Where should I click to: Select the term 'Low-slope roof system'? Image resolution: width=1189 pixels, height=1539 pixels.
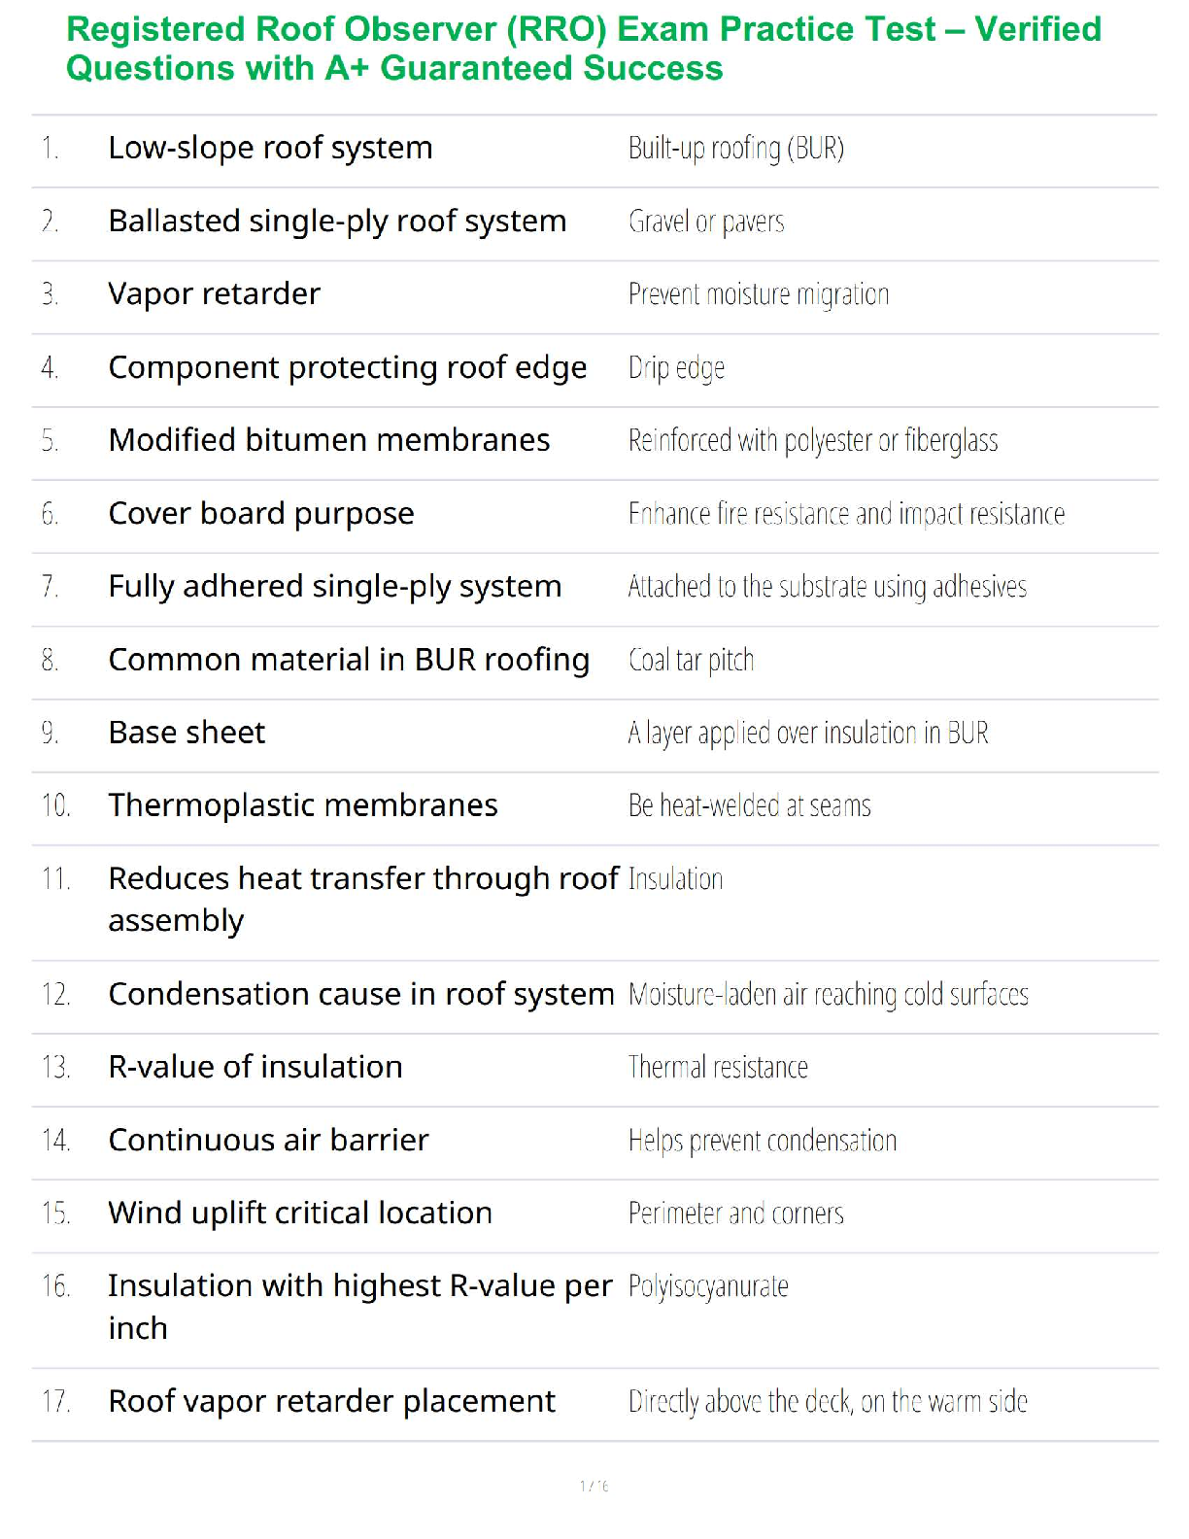(270, 148)
